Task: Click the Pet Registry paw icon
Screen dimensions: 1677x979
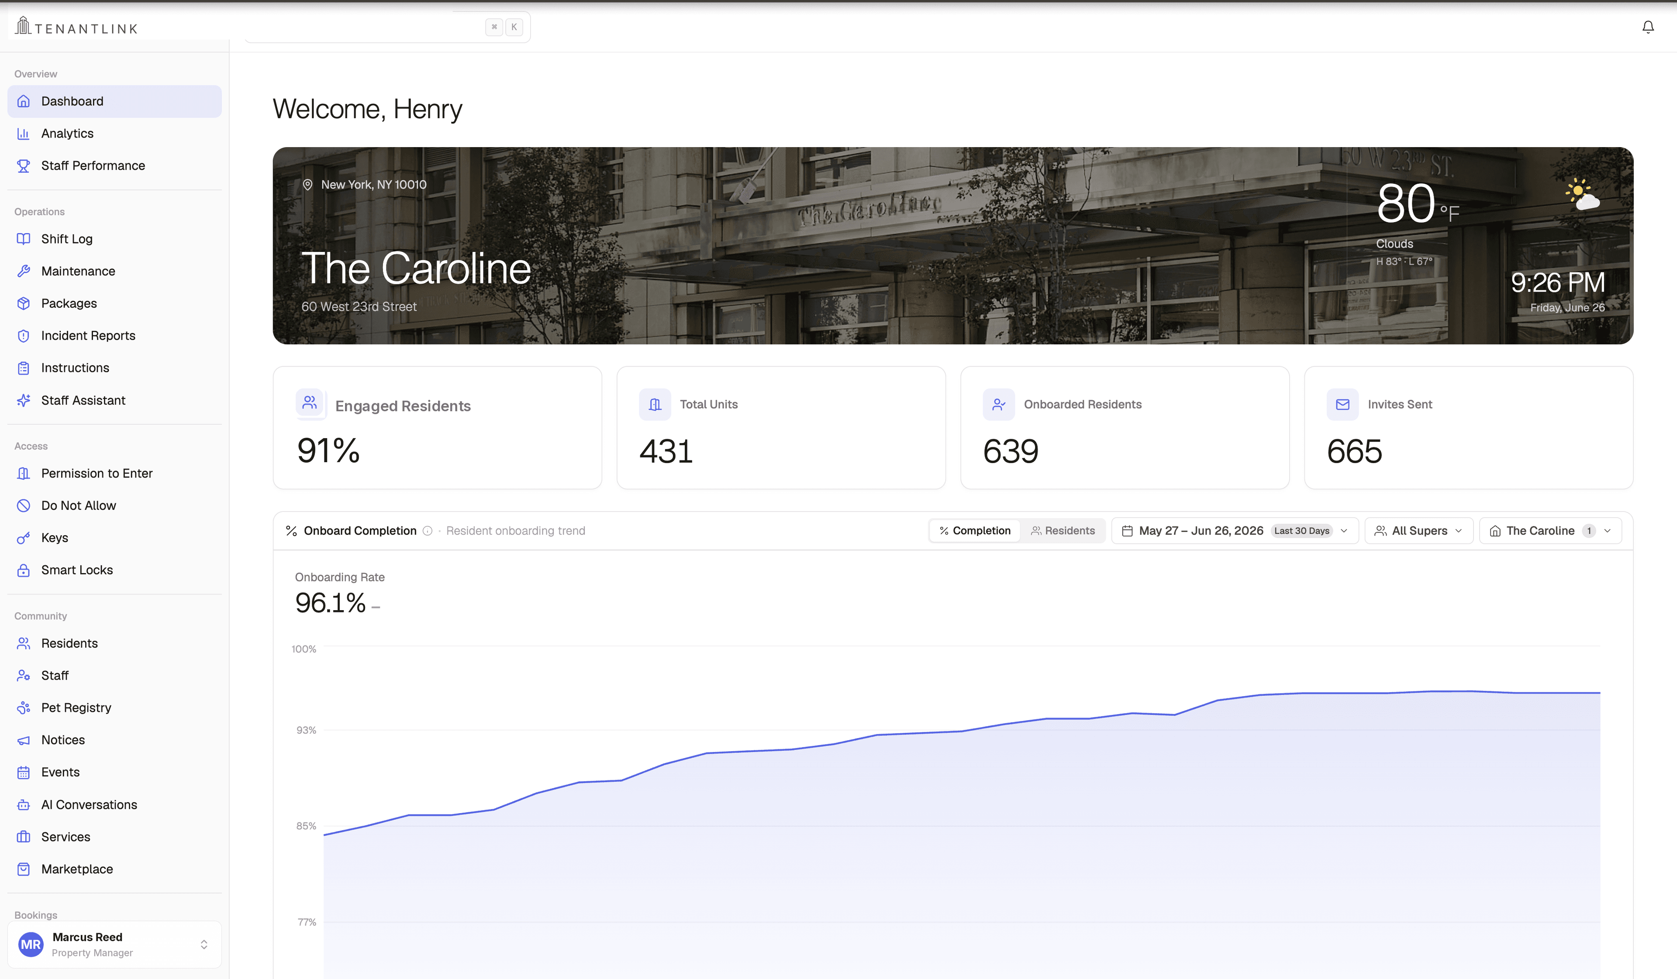Action: 23,708
